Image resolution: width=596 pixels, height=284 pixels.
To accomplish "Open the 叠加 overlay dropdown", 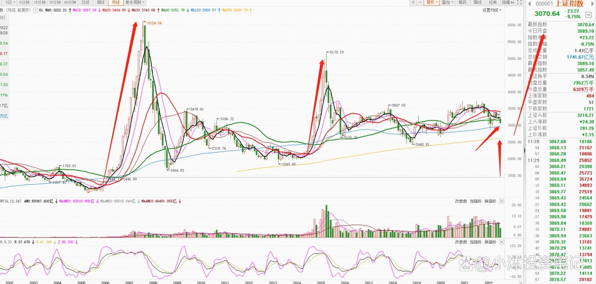I will point(447,2).
